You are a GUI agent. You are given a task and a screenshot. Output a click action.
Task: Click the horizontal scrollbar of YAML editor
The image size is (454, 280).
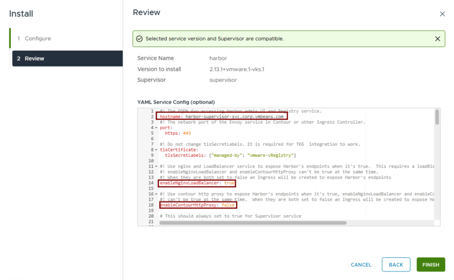(x=253, y=223)
